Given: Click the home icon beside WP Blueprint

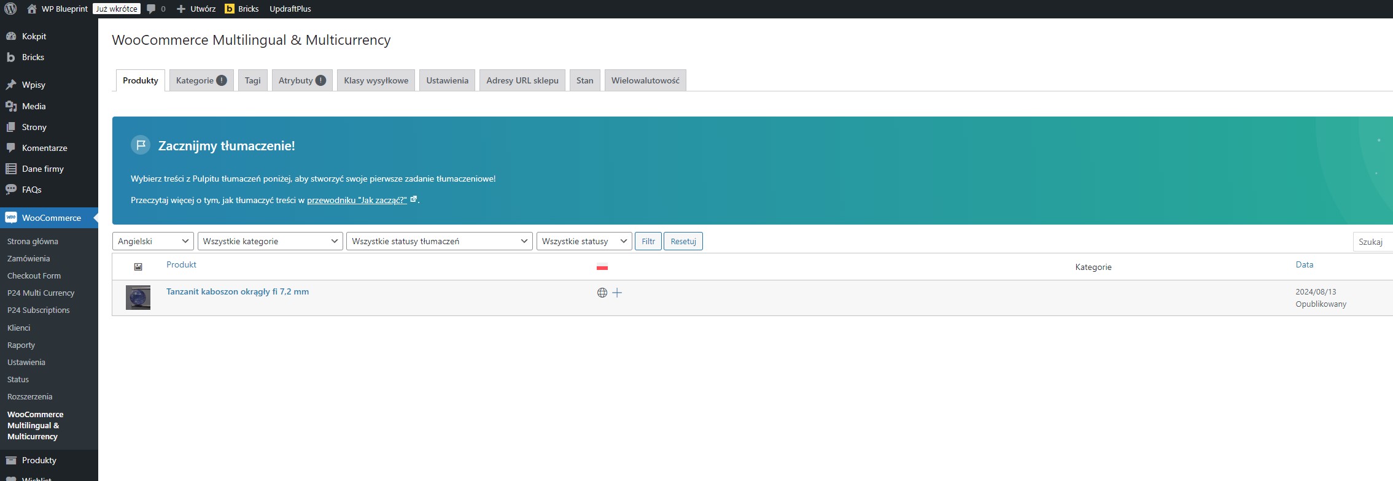Looking at the screenshot, I should (x=32, y=9).
